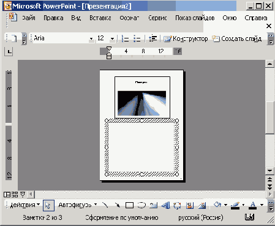This screenshot has height=226, width=275.
Task: Click the bulleted list icon
Action: (x=137, y=38)
